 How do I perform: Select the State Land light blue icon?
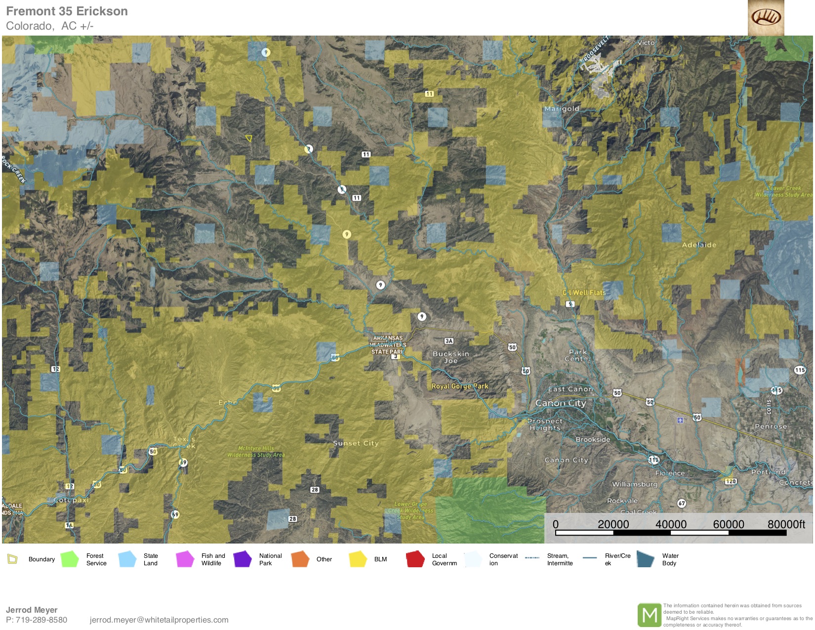[x=127, y=559]
